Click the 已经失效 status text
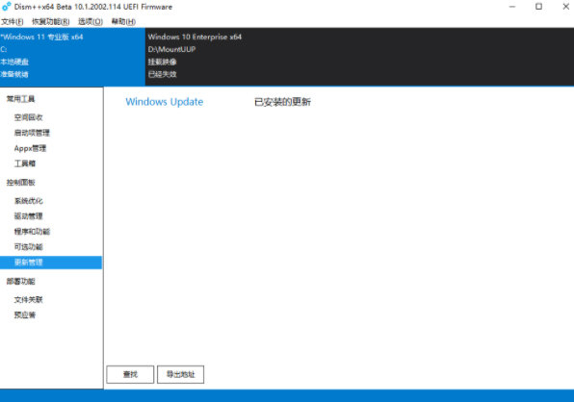 (x=162, y=74)
